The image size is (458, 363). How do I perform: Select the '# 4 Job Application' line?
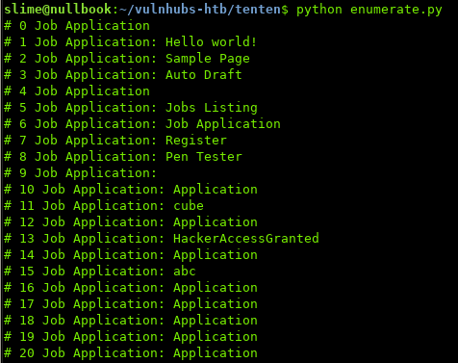tap(77, 91)
